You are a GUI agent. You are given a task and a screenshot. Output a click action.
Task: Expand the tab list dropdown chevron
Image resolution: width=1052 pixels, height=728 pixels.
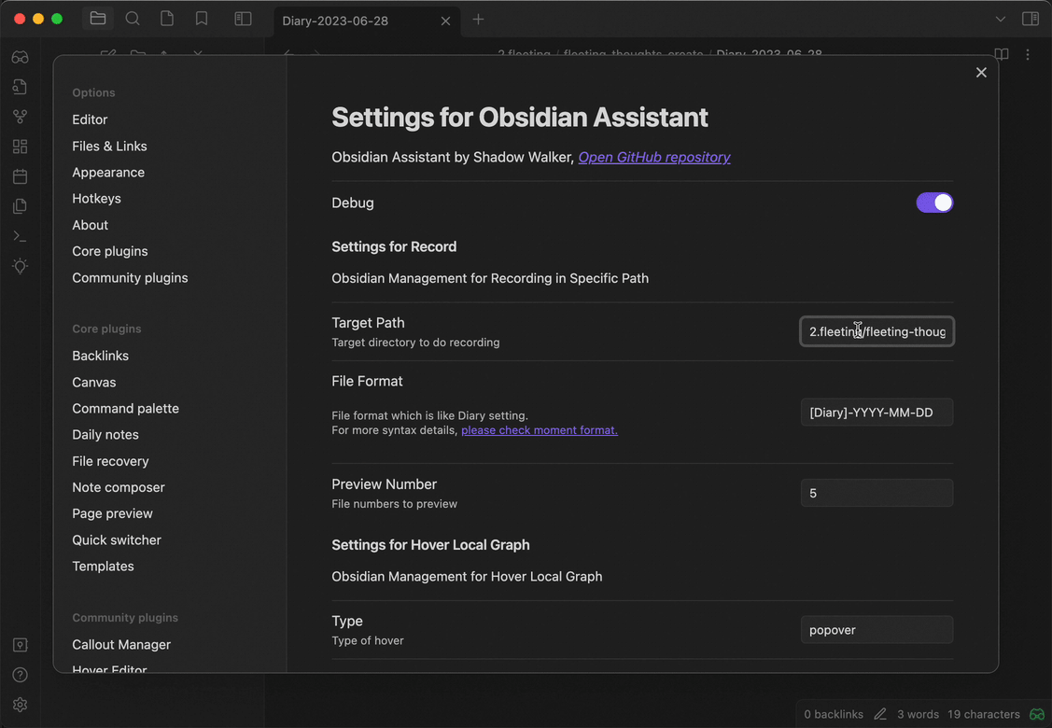(1001, 19)
